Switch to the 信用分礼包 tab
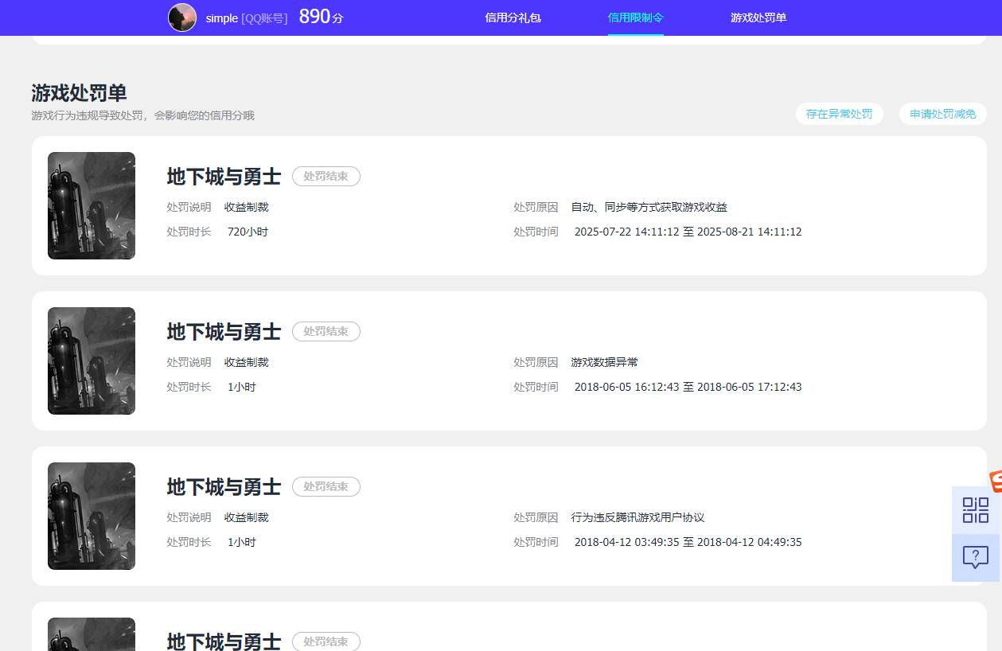The width and height of the screenshot is (1002, 651). click(x=513, y=18)
